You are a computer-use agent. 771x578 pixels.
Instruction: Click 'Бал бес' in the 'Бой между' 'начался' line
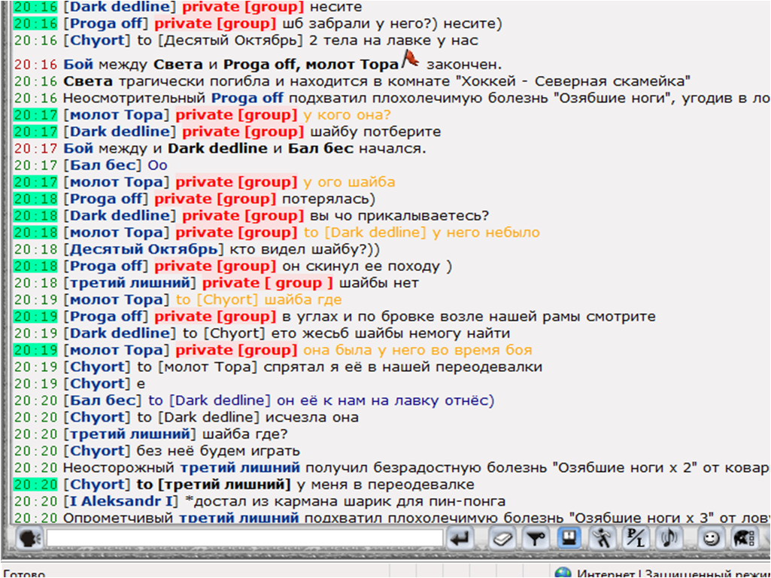(x=320, y=148)
